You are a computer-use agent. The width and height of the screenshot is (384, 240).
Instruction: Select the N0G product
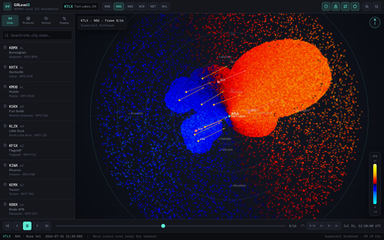[x=119, y=6]
